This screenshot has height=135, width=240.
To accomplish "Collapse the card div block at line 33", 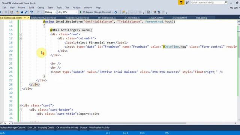I will click(x=21, y=105).
